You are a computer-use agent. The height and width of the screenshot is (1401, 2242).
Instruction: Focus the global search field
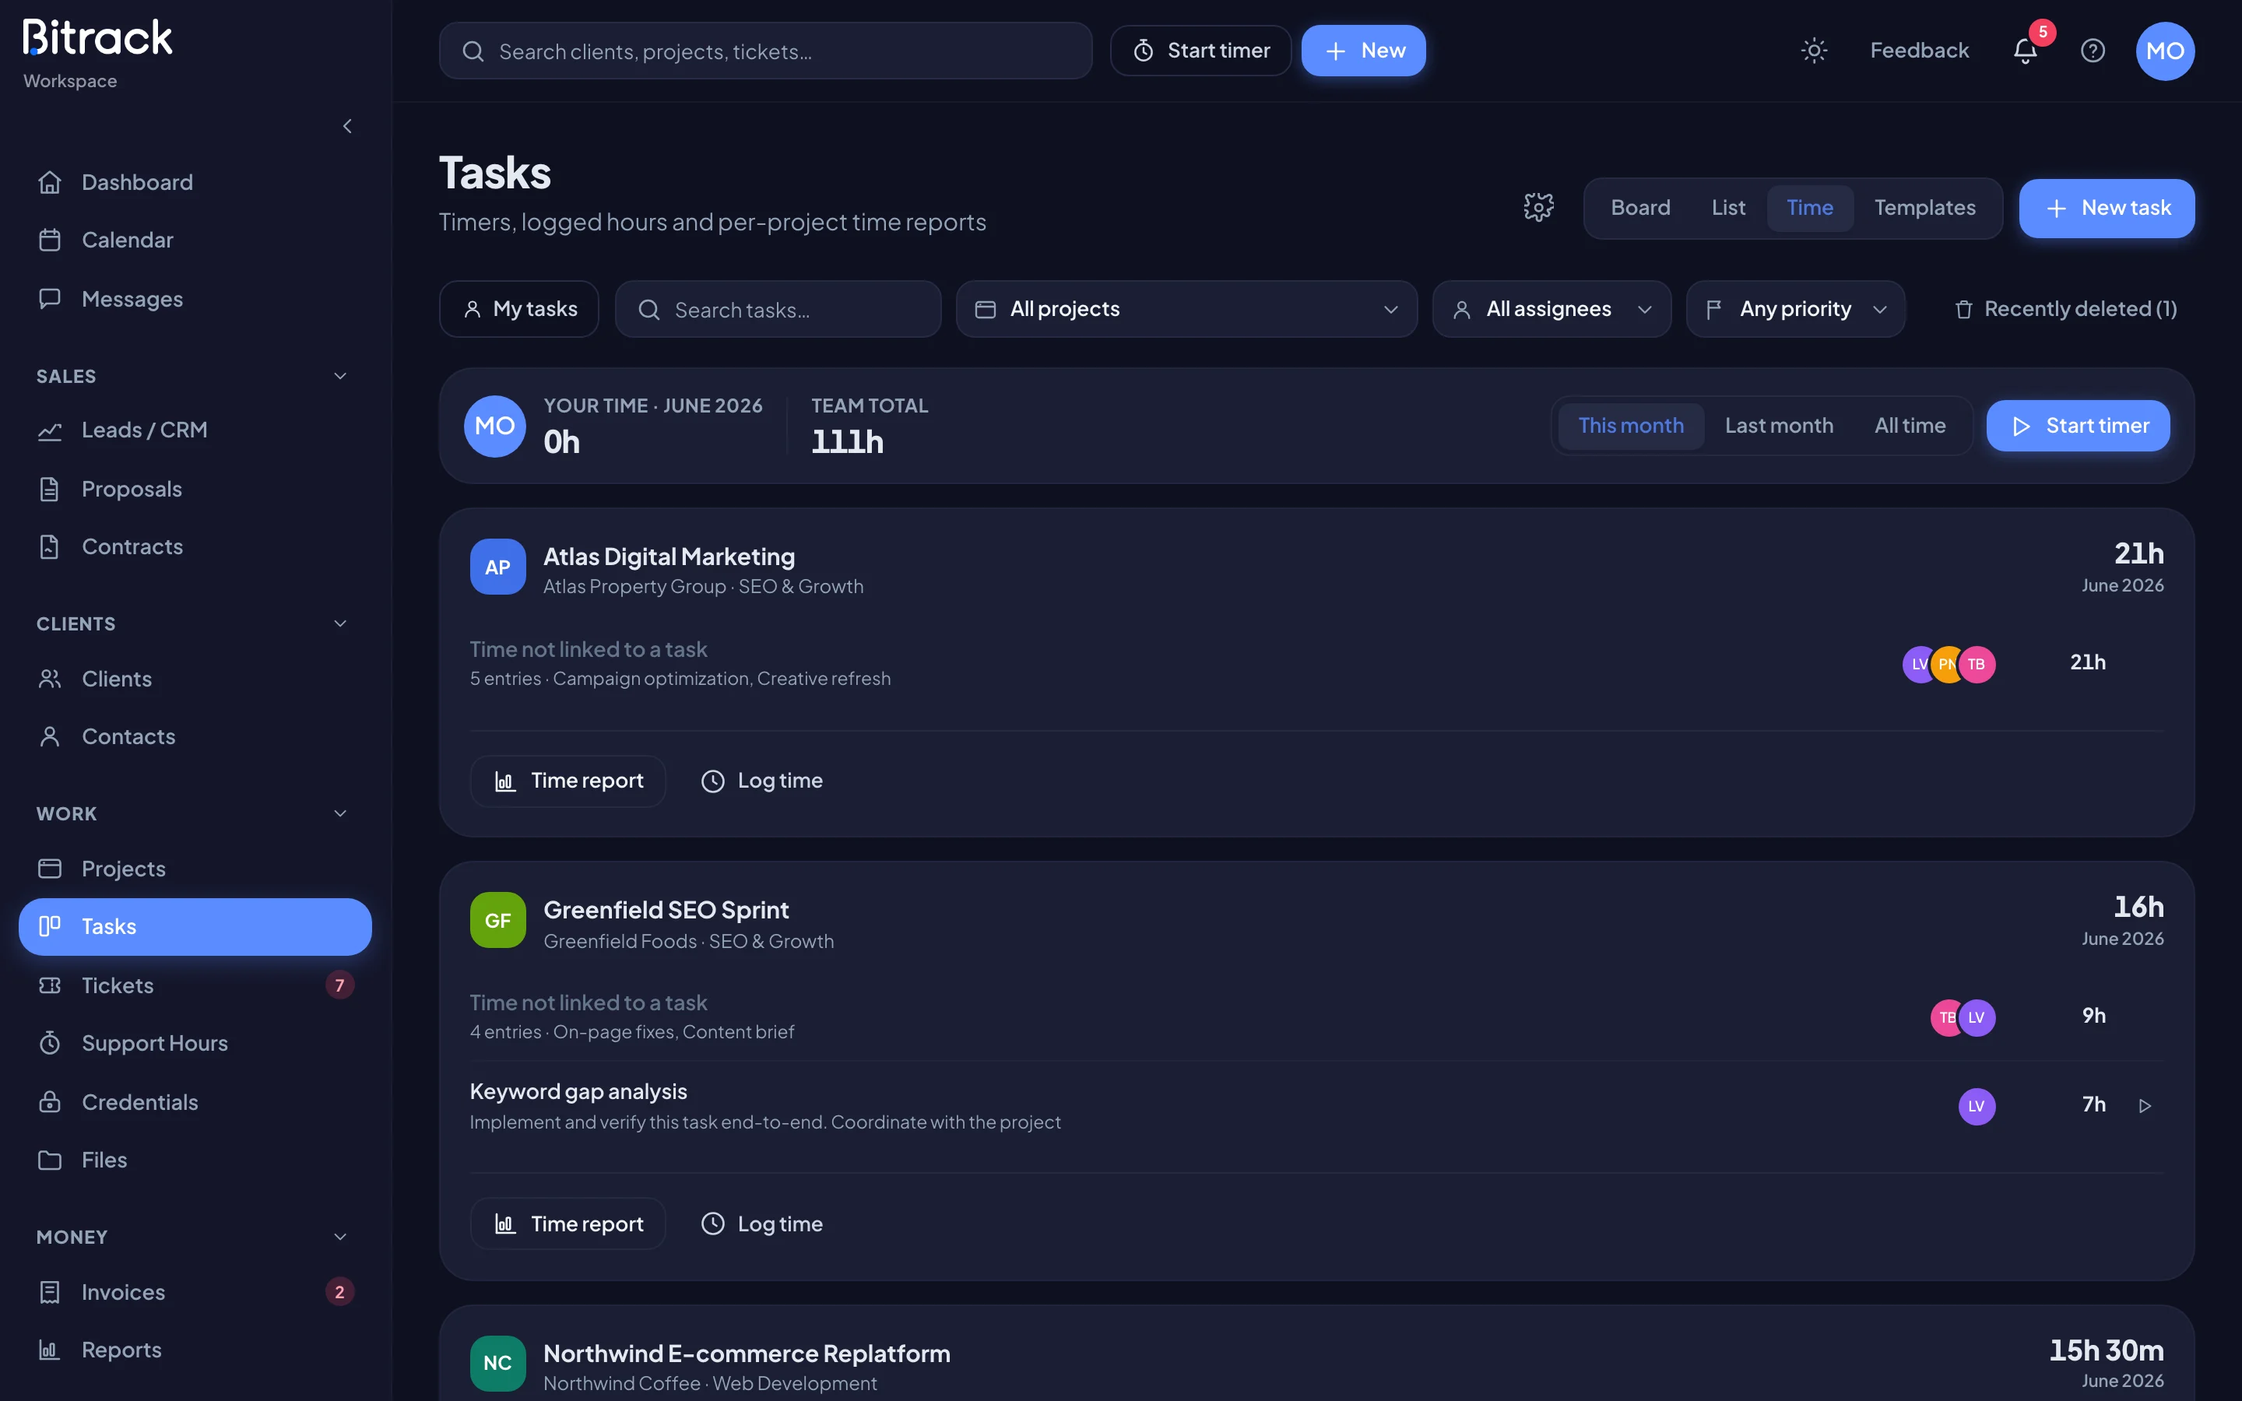(x=765, y=51)
